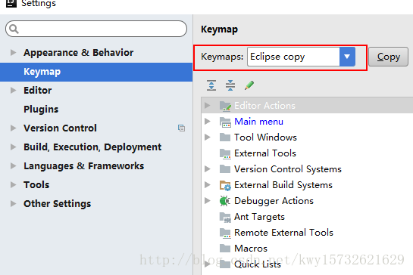
Task: Select Debugger Actions row text
Action: pos(274,201)
